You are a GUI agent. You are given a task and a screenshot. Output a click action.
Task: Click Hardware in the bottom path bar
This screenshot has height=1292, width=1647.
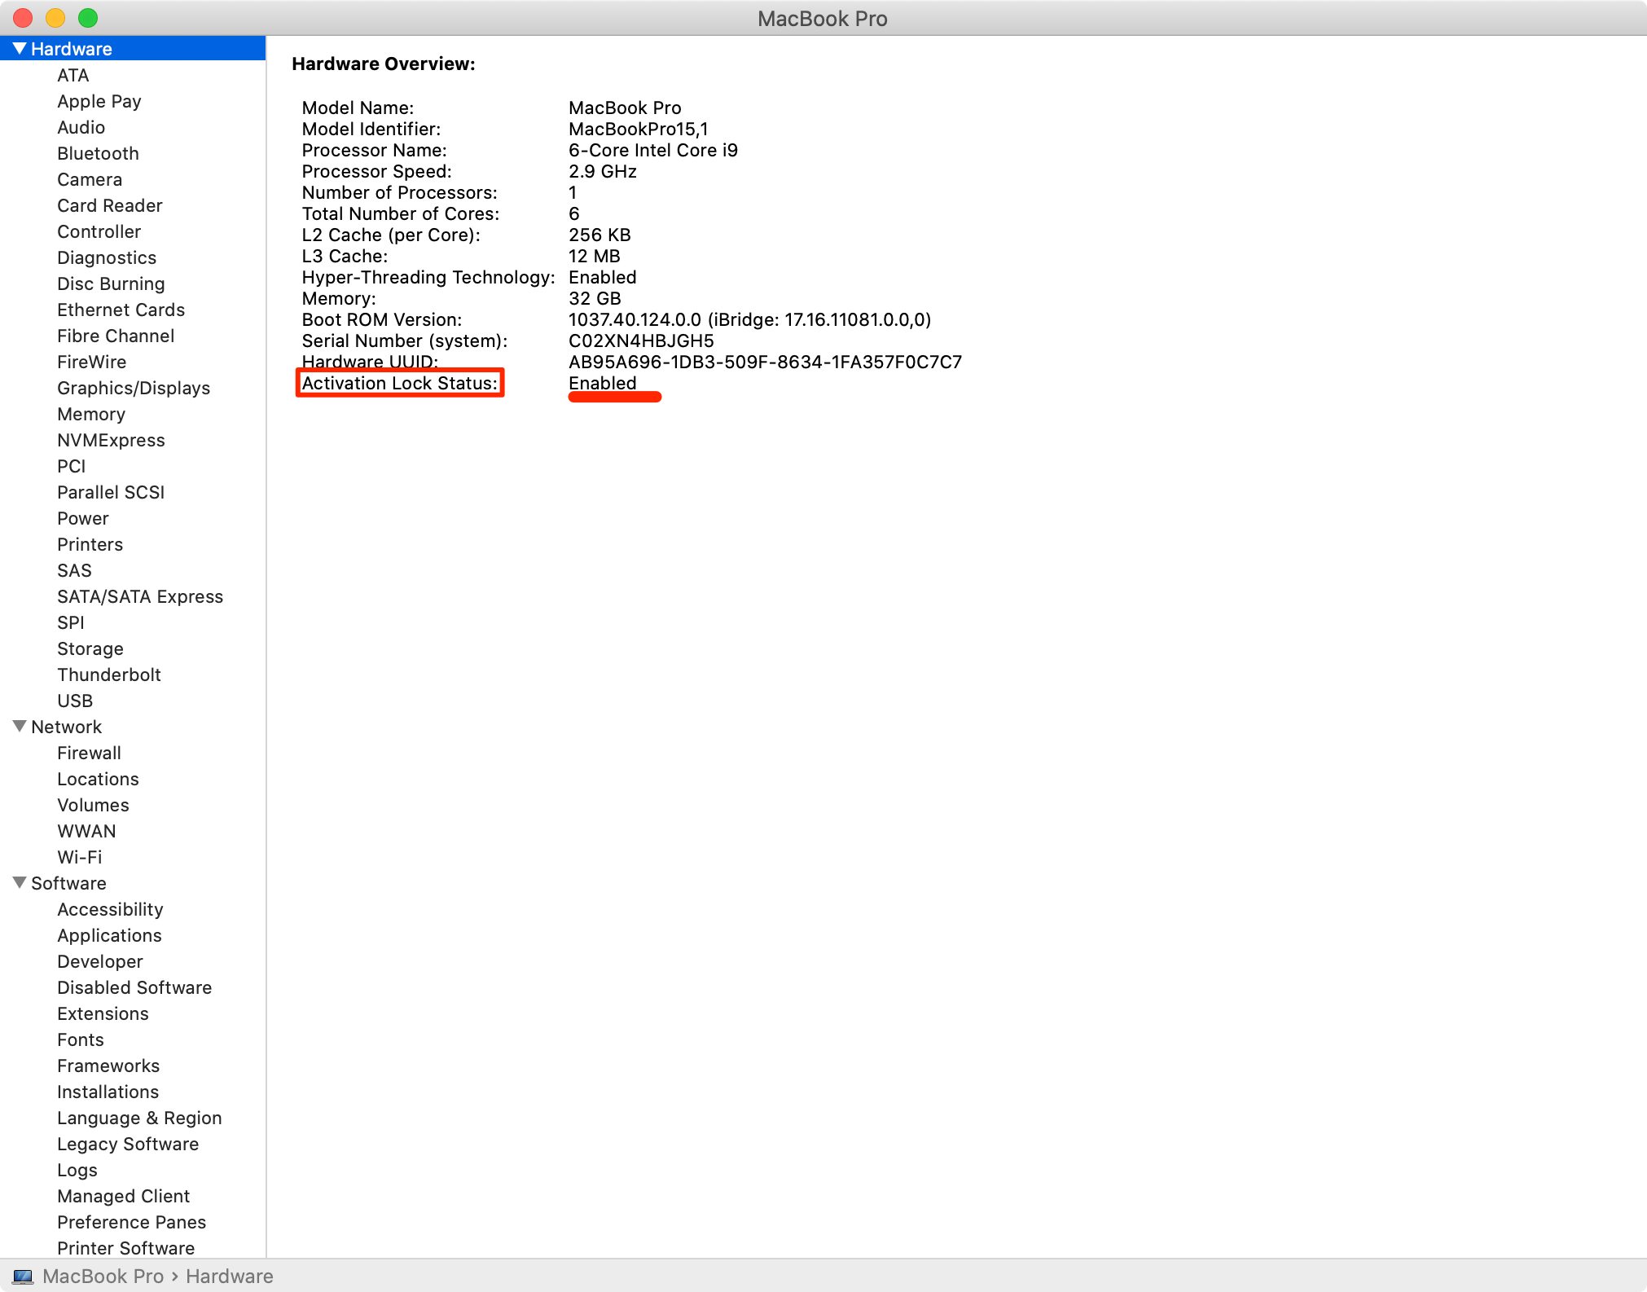point(230,1277)
